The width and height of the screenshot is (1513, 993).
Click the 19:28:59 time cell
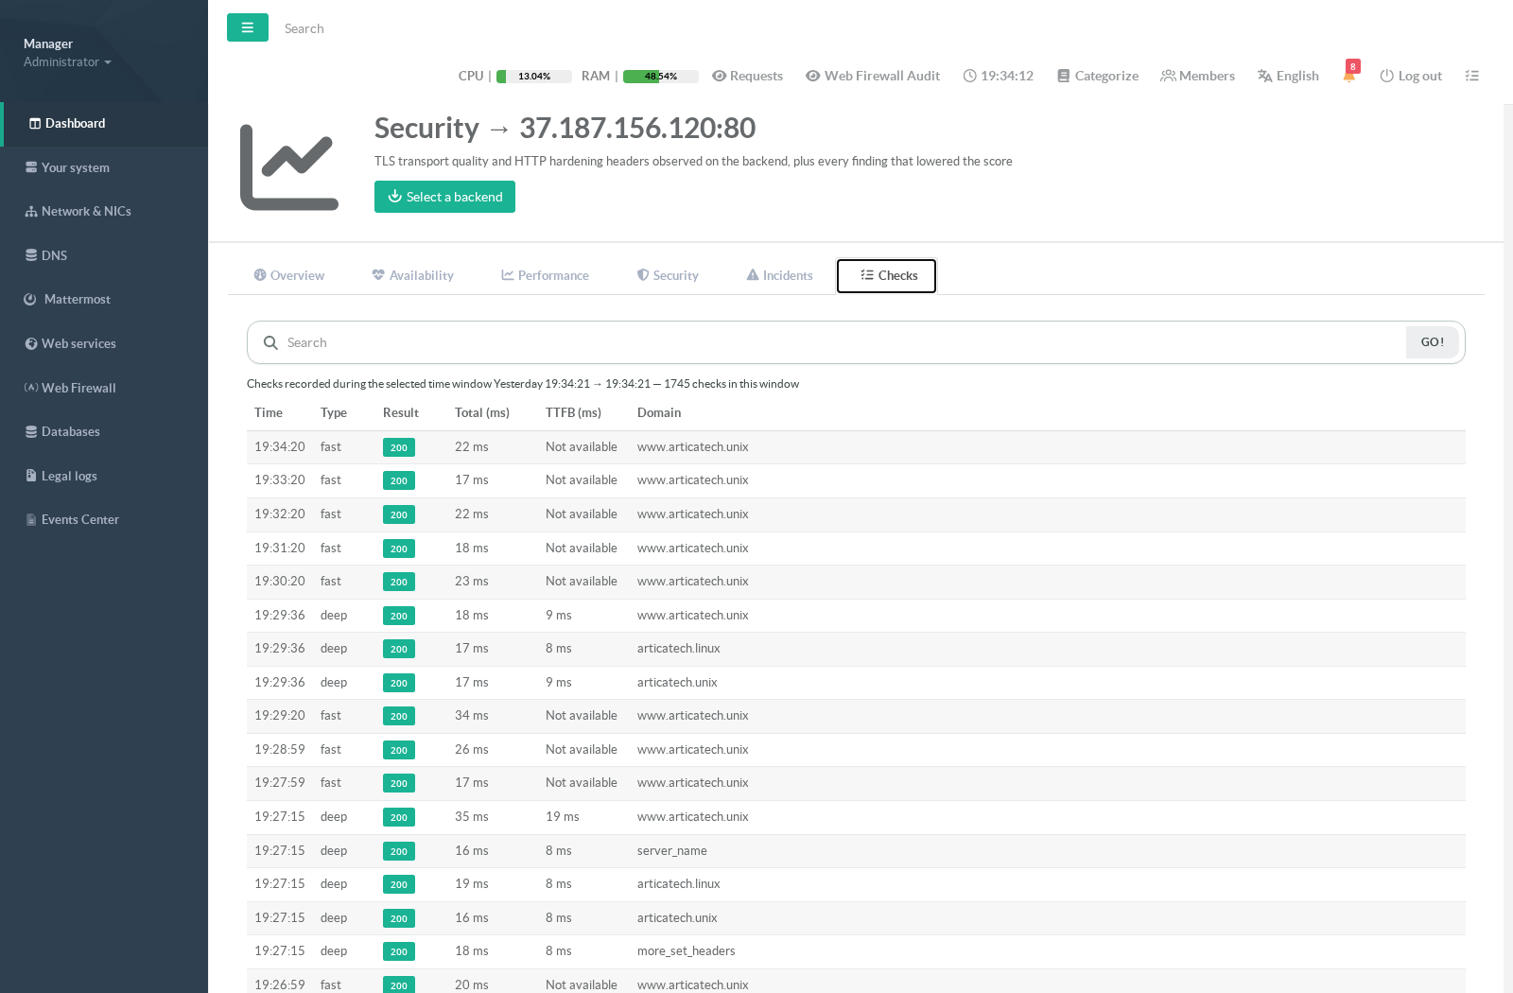(x=280, y=749)
